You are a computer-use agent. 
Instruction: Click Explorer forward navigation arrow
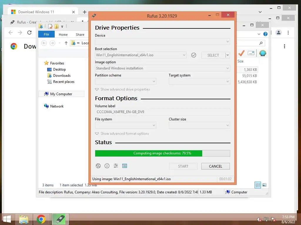[x=52, y=43]
